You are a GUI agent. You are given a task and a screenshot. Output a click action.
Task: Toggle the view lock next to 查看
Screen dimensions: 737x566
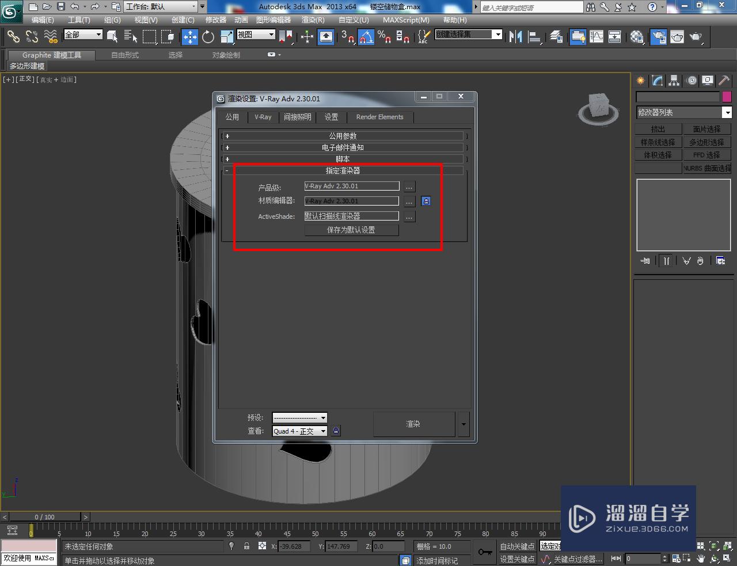tap(336, 430)
